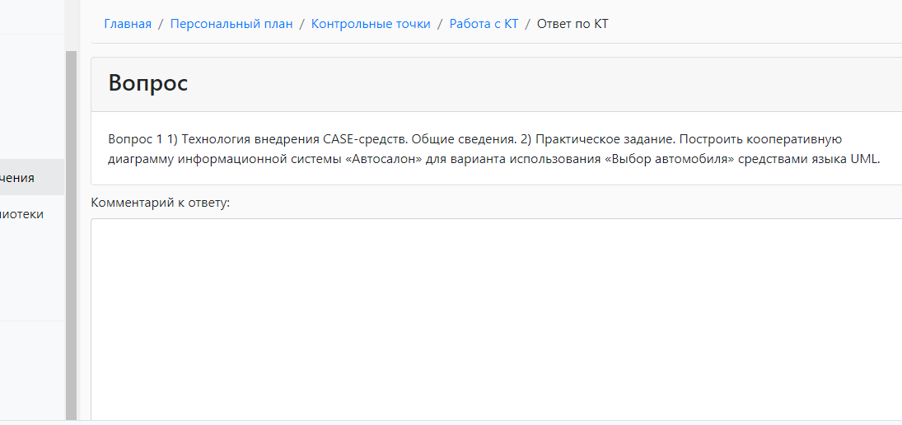Screen dimensions: 902x425
Task: Click the Вопрос heading
Action: [148, 83]
